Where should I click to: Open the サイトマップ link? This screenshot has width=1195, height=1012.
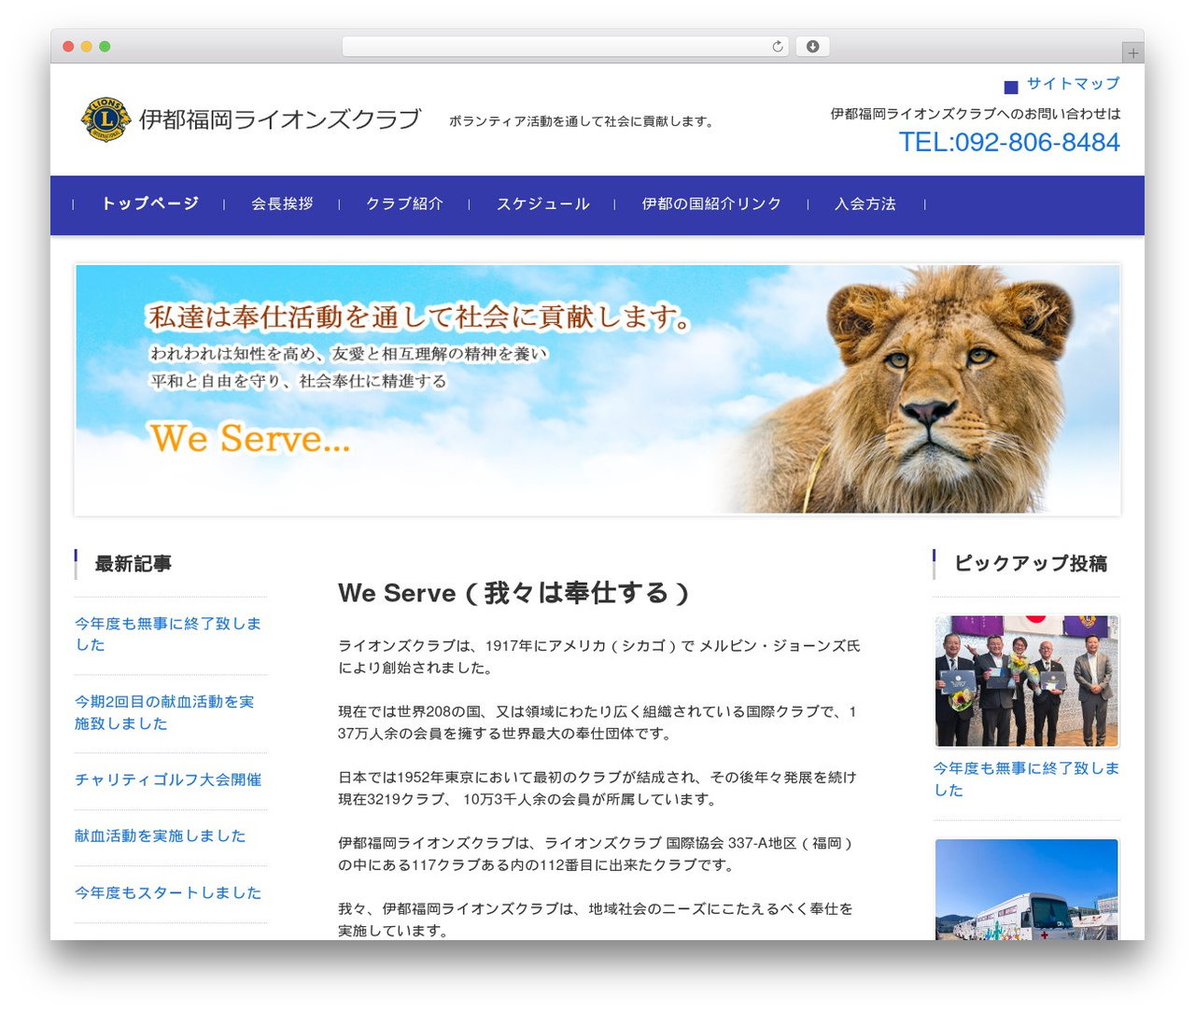(x=1073, y=83)
